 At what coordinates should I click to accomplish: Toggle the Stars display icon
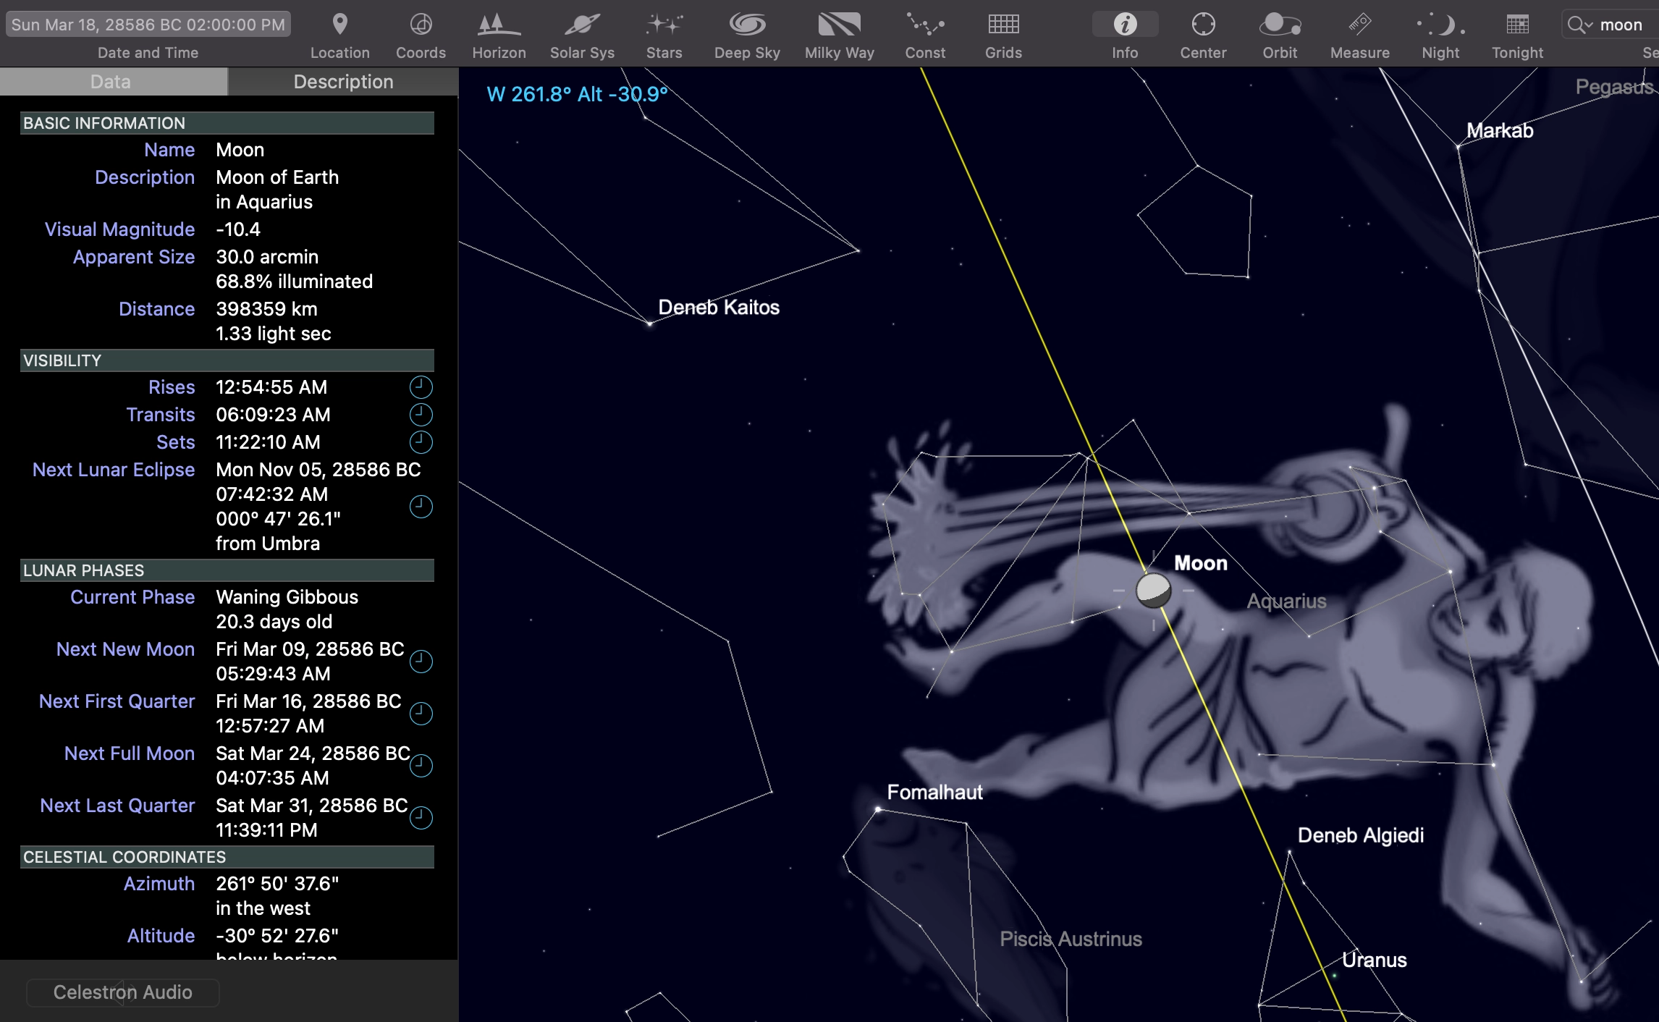(x=664, y=25)
